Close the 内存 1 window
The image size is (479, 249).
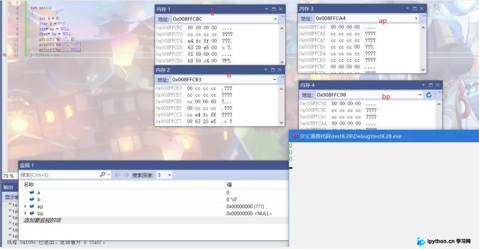280,9
